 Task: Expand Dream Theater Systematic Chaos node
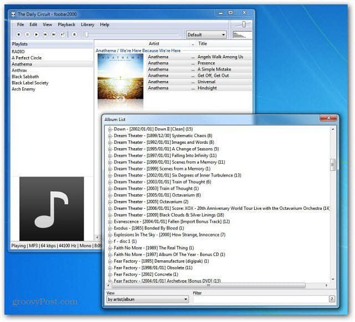pos(110,136)
